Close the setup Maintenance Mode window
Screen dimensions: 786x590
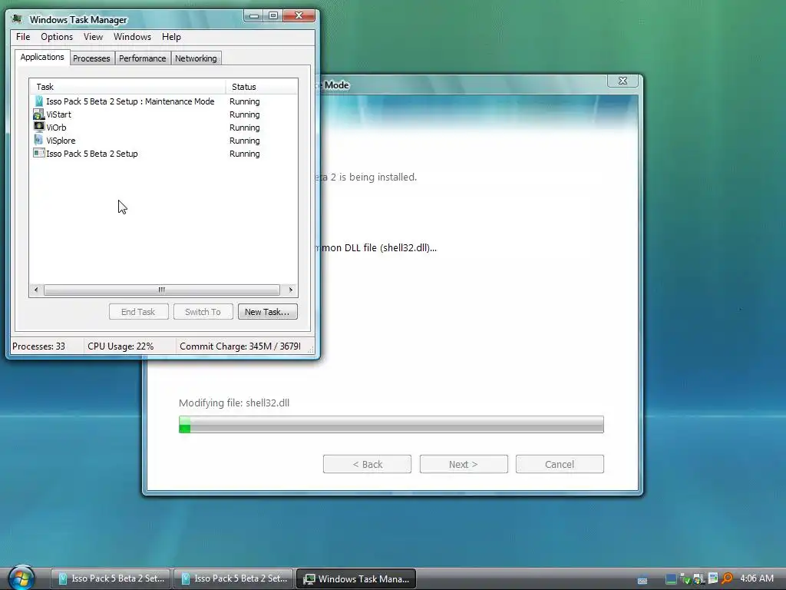tap(623, 81)
